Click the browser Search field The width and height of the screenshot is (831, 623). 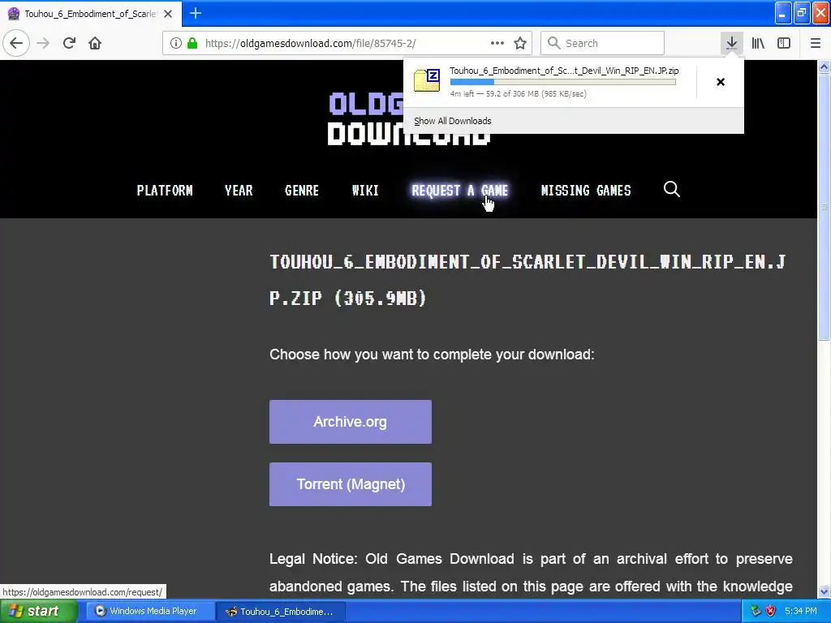coord(603,43)
